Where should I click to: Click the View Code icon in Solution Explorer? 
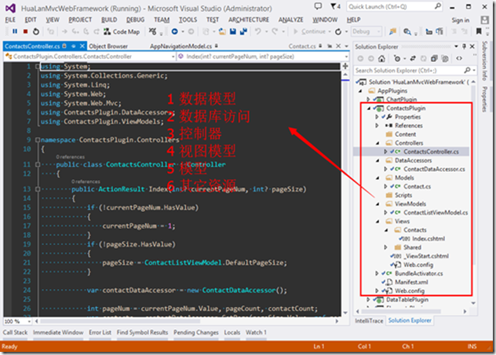[459, 59]
